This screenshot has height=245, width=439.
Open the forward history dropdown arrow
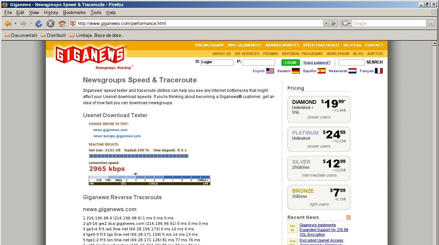[31, 24]
